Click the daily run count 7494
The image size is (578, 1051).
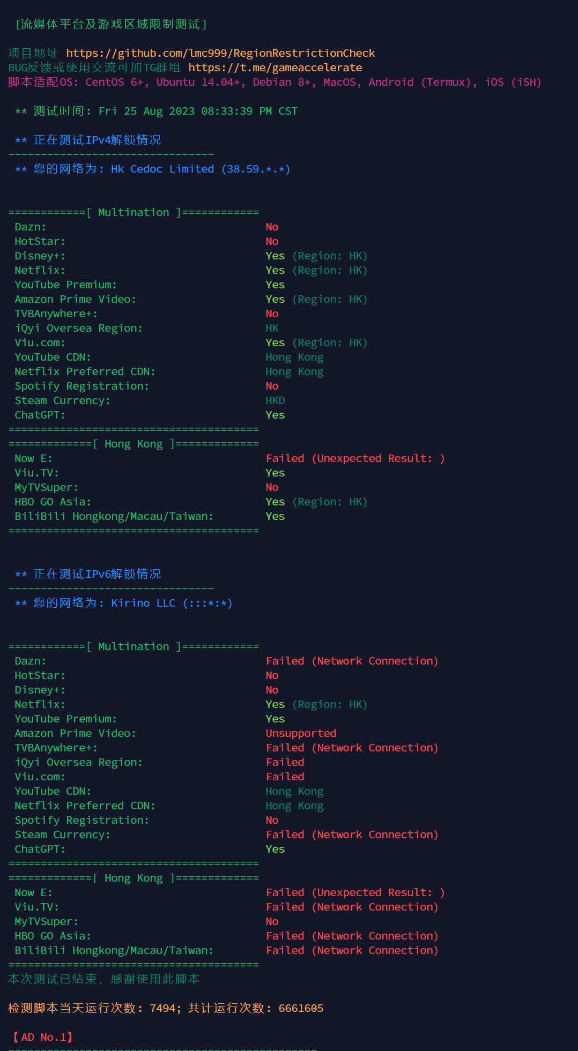point(162,1008)
